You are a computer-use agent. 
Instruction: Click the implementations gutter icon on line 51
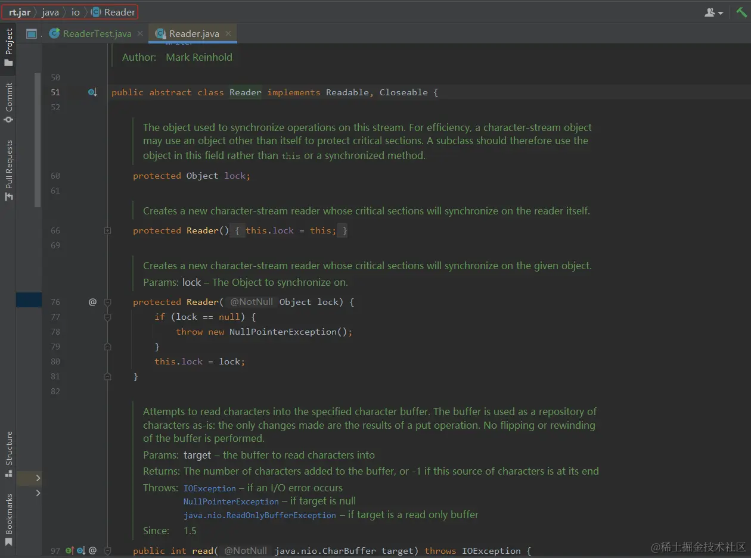[92, 92]
